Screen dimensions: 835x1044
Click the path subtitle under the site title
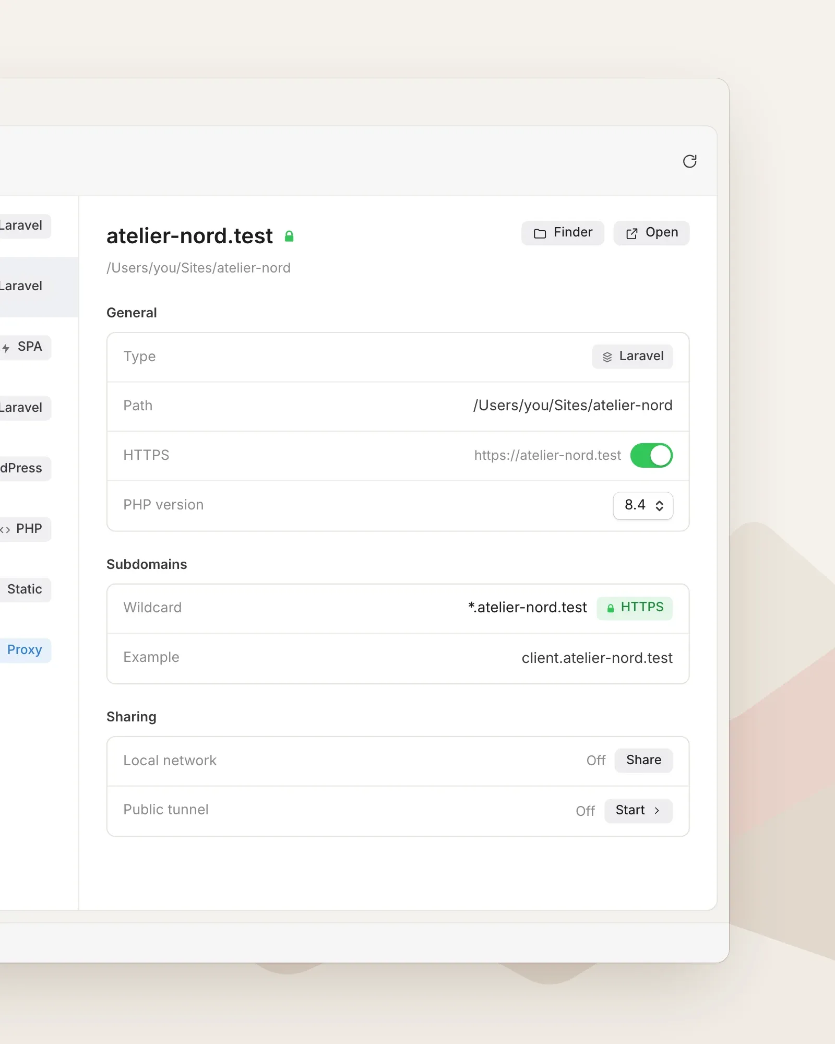198,268
